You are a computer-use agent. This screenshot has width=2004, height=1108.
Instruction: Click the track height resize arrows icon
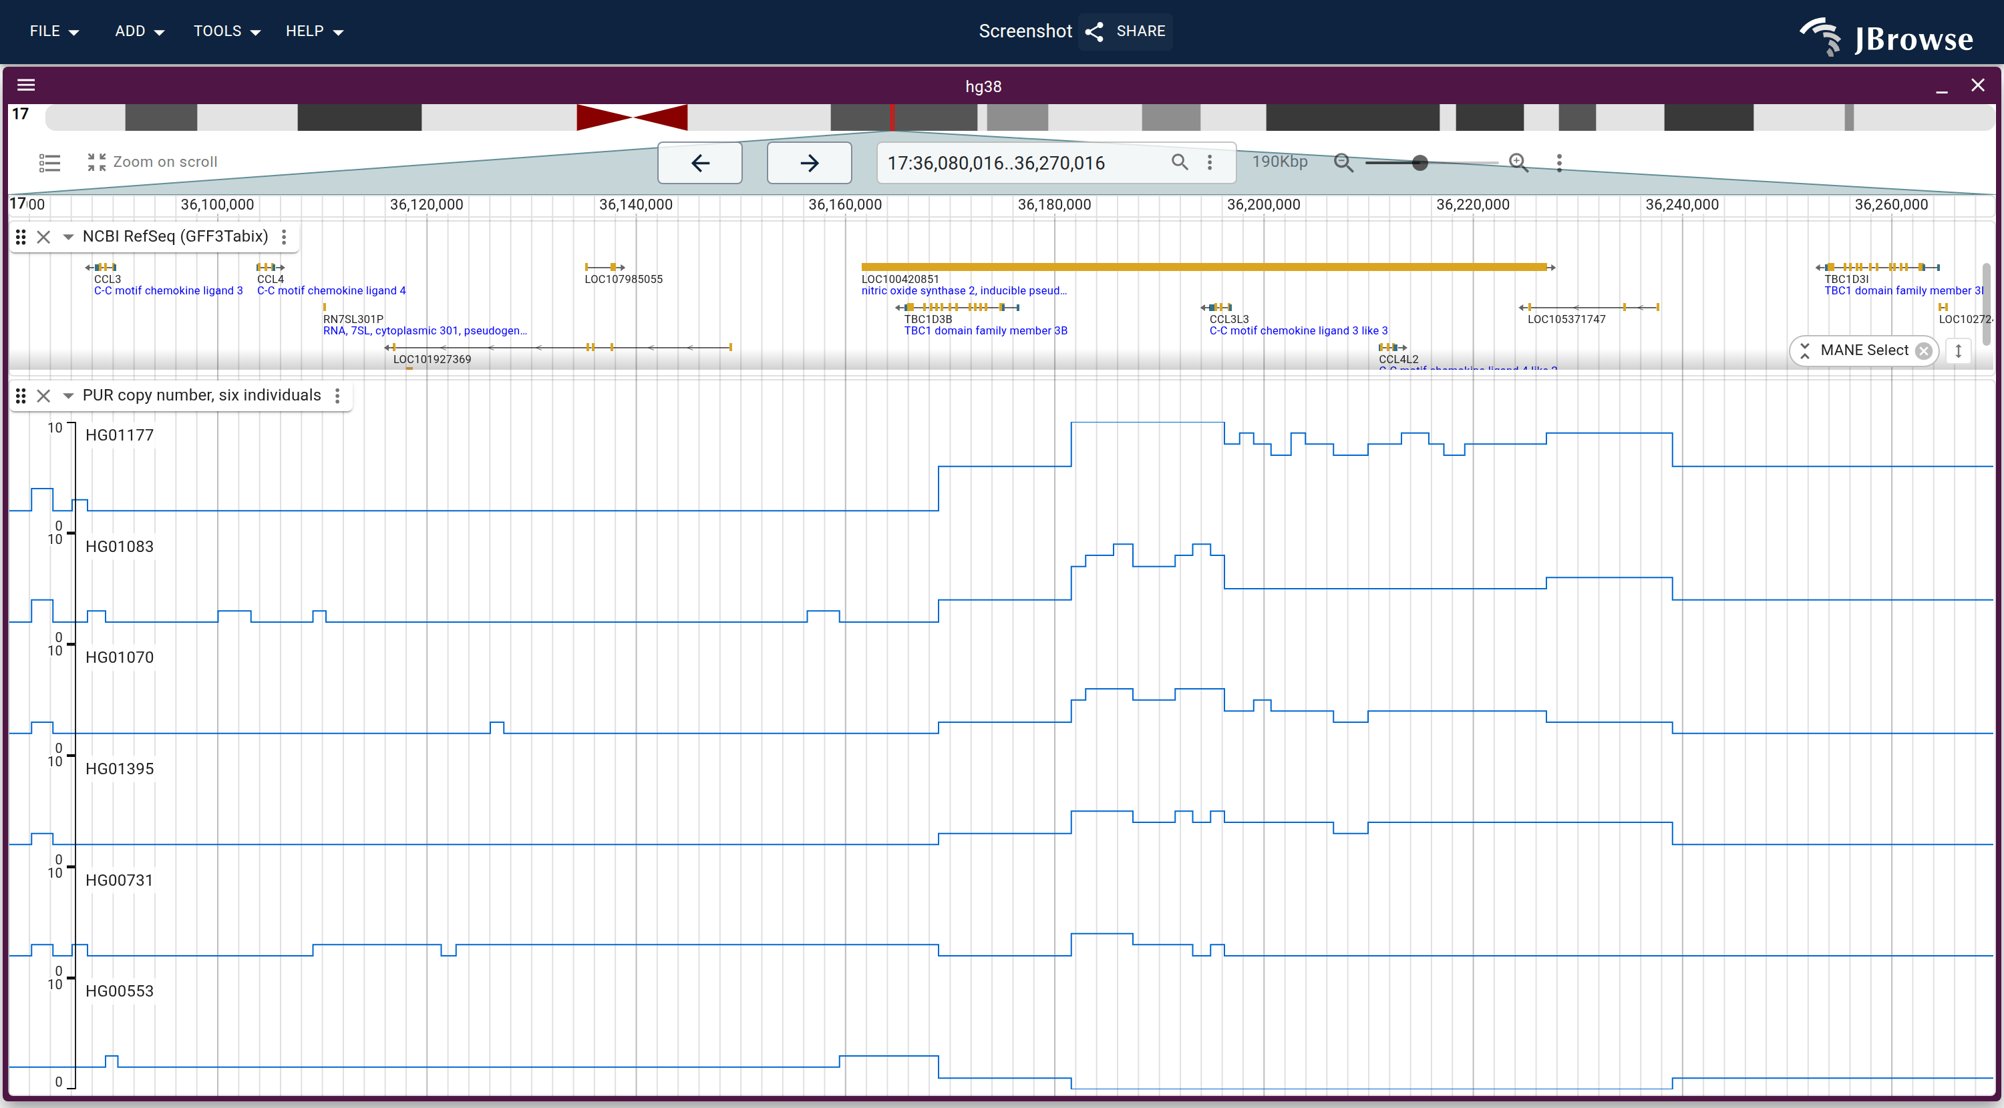tap(1959, 350)
